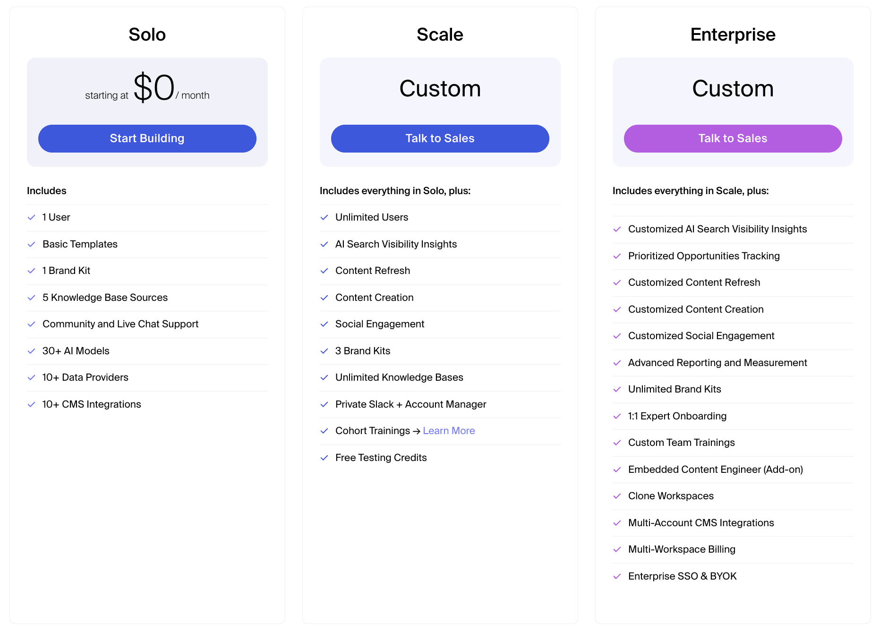The height and width of the screenshot is (632, 888).
Task: Open the Cohort Trainings Learn More link
Action: pos(448,431)
